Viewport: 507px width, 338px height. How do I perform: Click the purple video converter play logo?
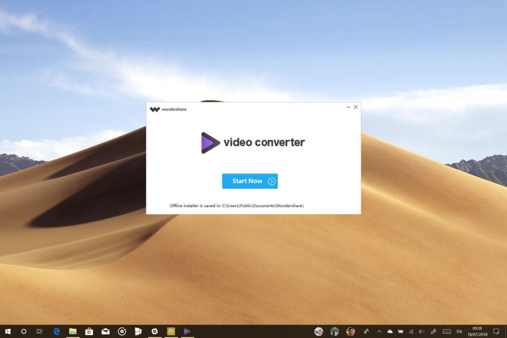(210, 143)
